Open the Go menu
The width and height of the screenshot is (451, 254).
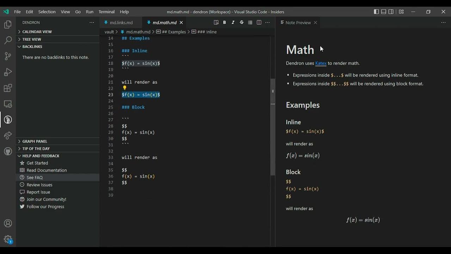pyautogui.click(x=78, y=12)
